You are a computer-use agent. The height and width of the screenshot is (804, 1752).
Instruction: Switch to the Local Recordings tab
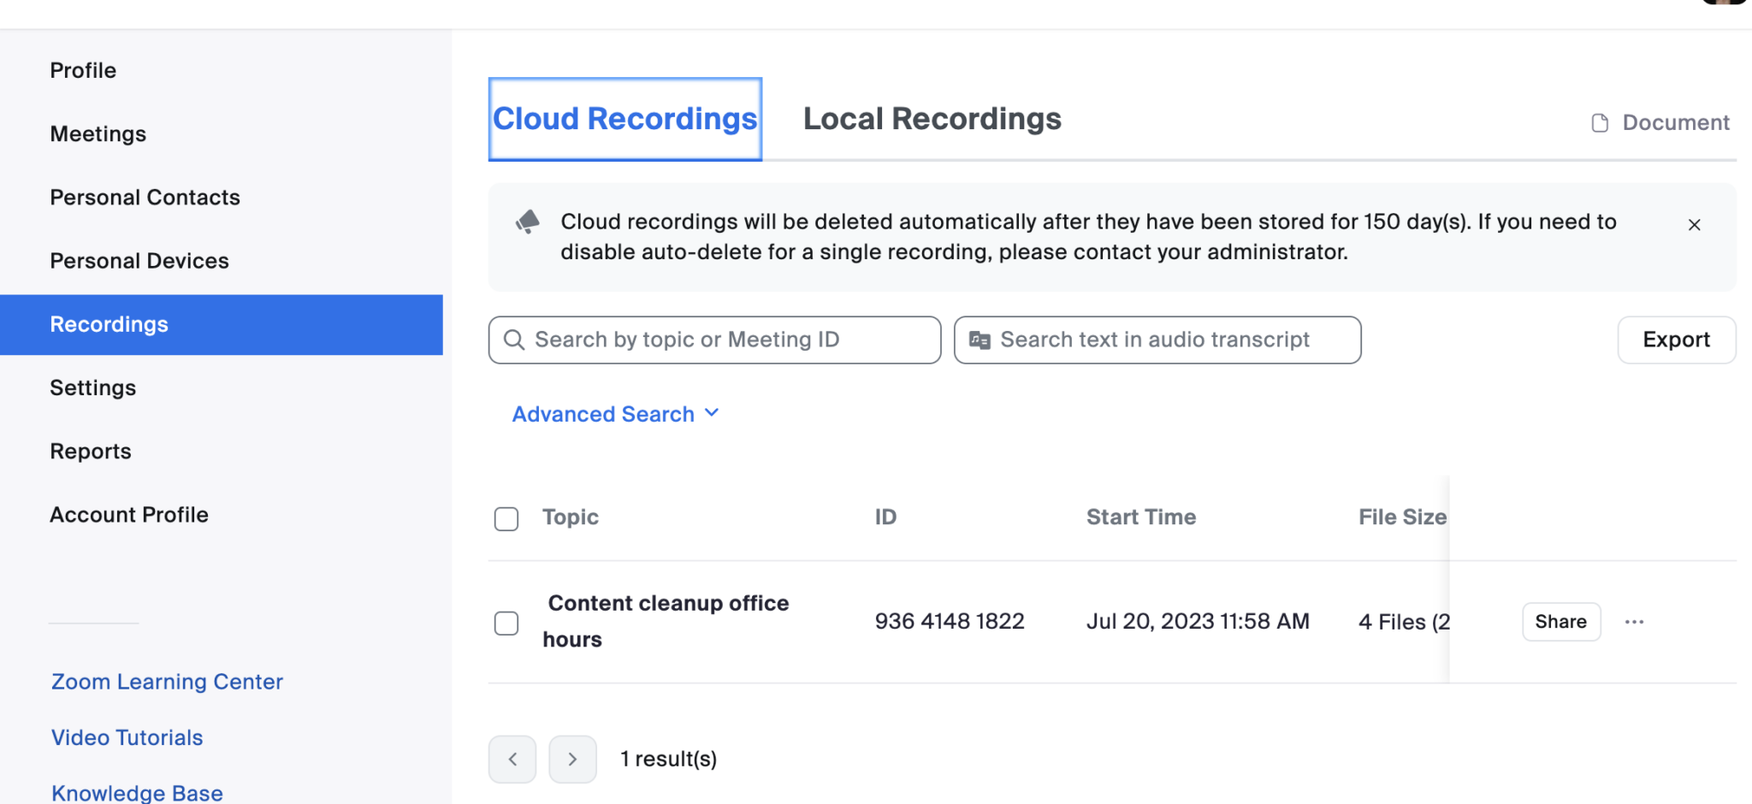point(931,119)
